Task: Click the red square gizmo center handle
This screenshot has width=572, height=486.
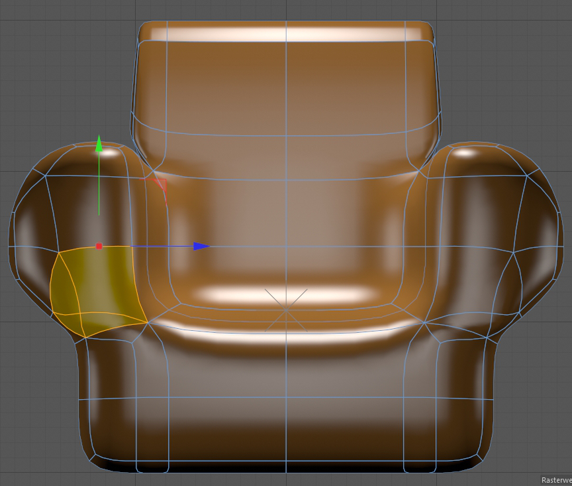Action: click(99, 246)
